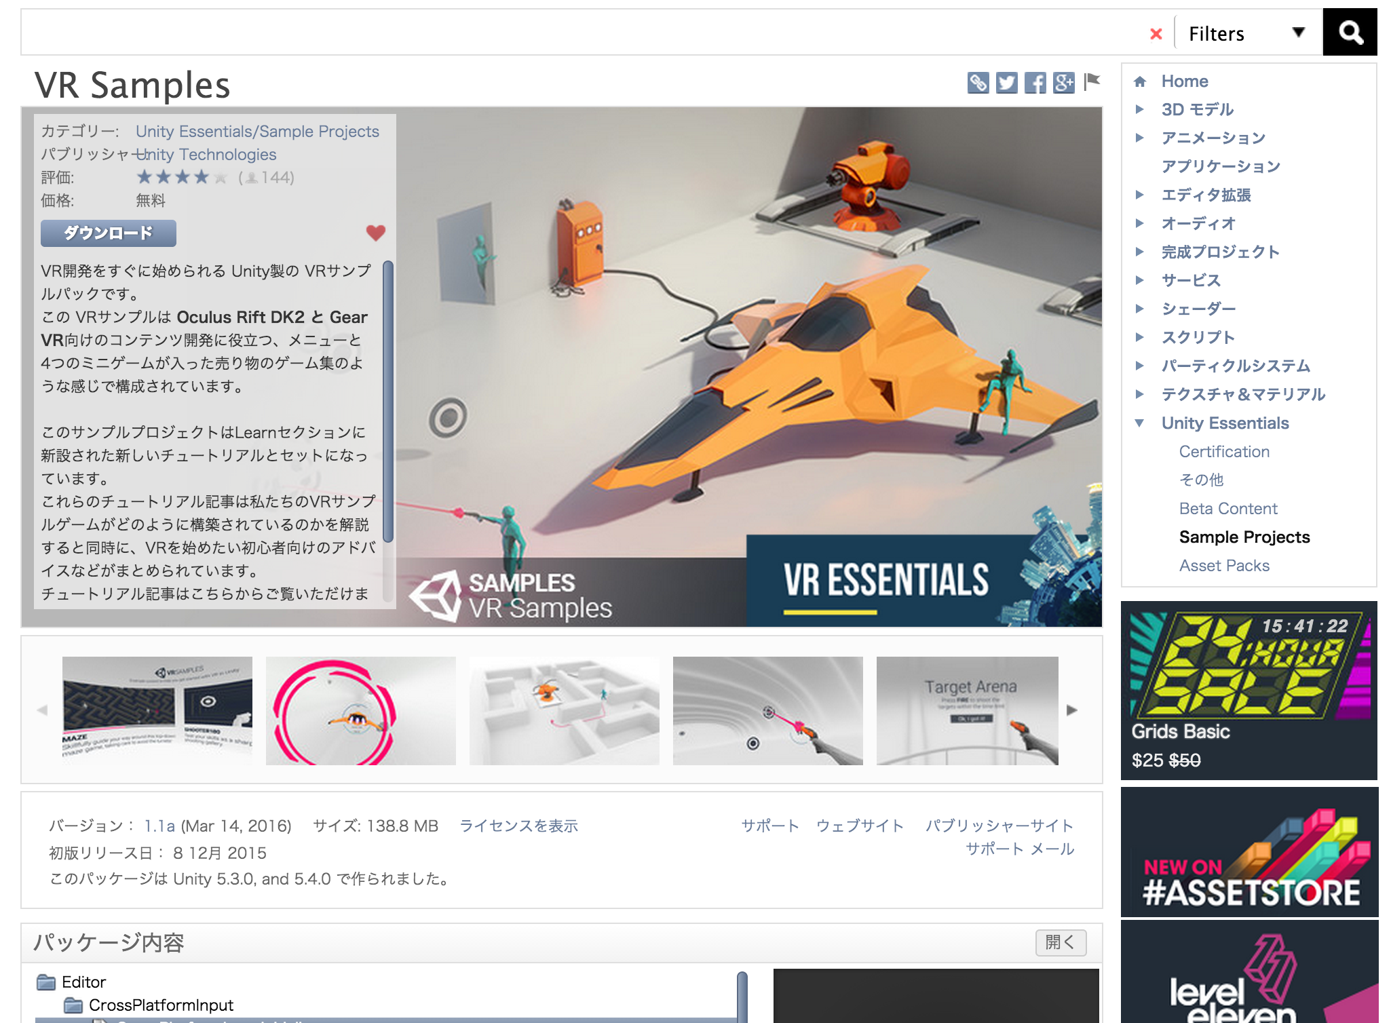This screenshot has width=1391, height=1023.
Task: Click the description panel scrollbar
Action: [388, 401]
